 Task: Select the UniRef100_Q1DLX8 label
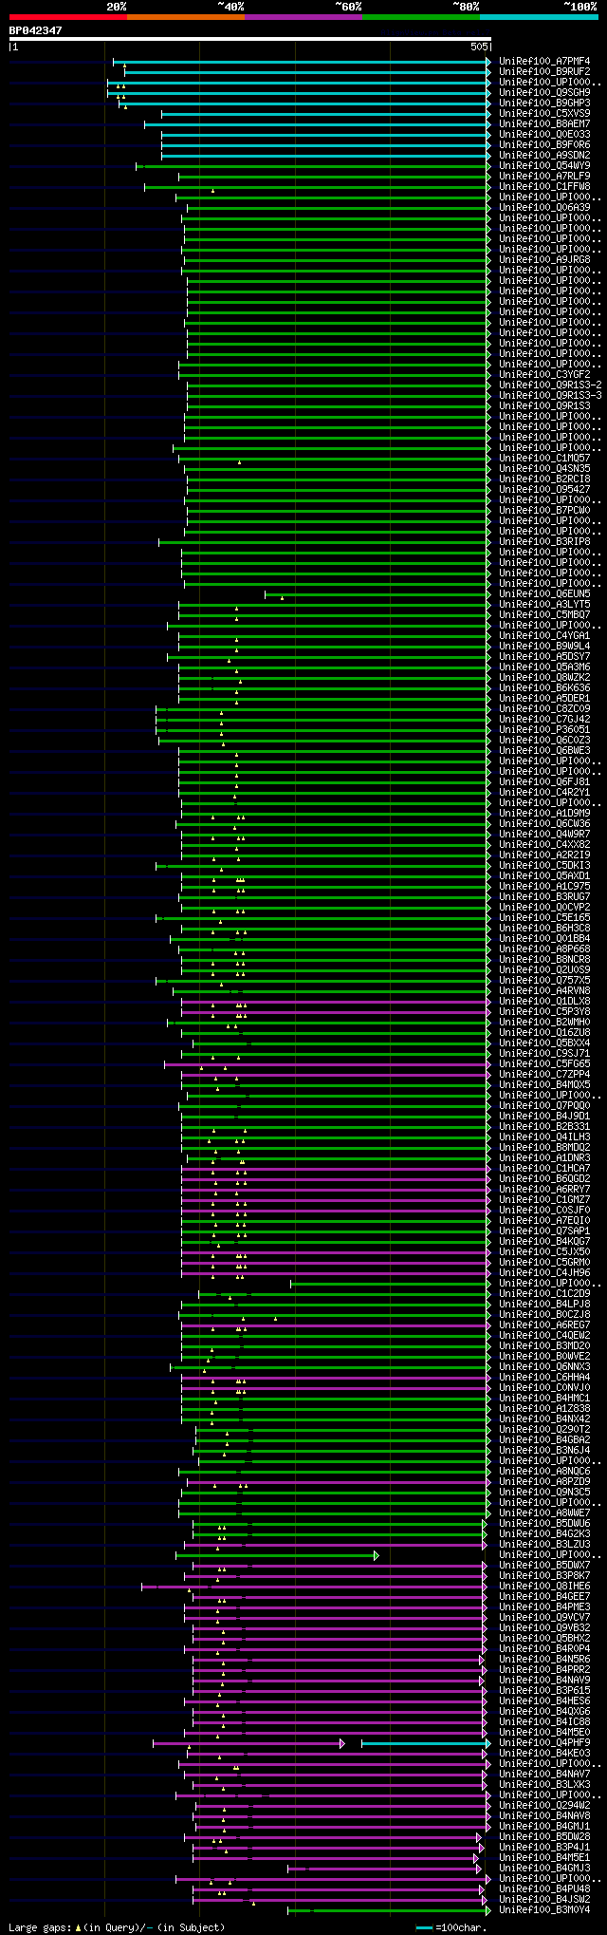(544, 1002)
